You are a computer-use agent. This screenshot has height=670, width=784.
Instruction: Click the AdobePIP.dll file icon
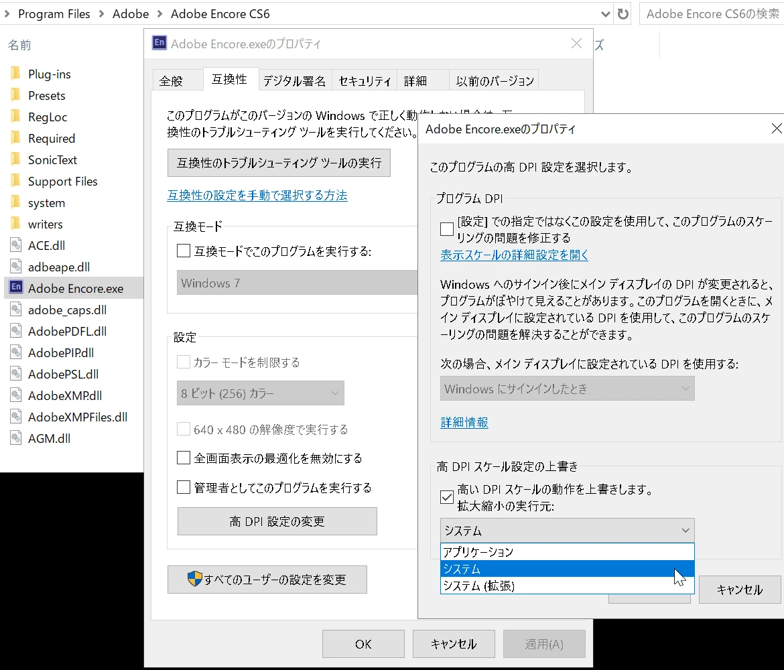16,352
